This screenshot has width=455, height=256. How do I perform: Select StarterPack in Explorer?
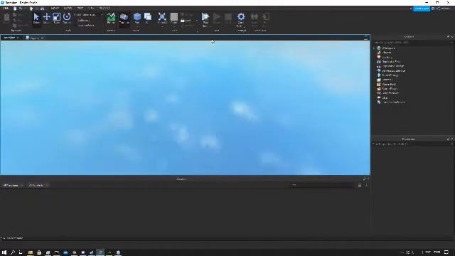(x=389, y=84)
